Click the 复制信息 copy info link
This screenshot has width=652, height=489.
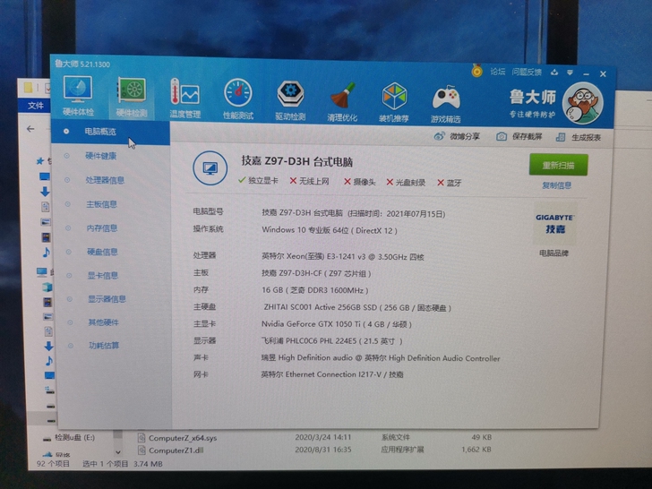click(556, 185)
